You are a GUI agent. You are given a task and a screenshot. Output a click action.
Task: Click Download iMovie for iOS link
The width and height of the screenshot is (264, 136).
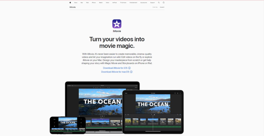[117, 68]
